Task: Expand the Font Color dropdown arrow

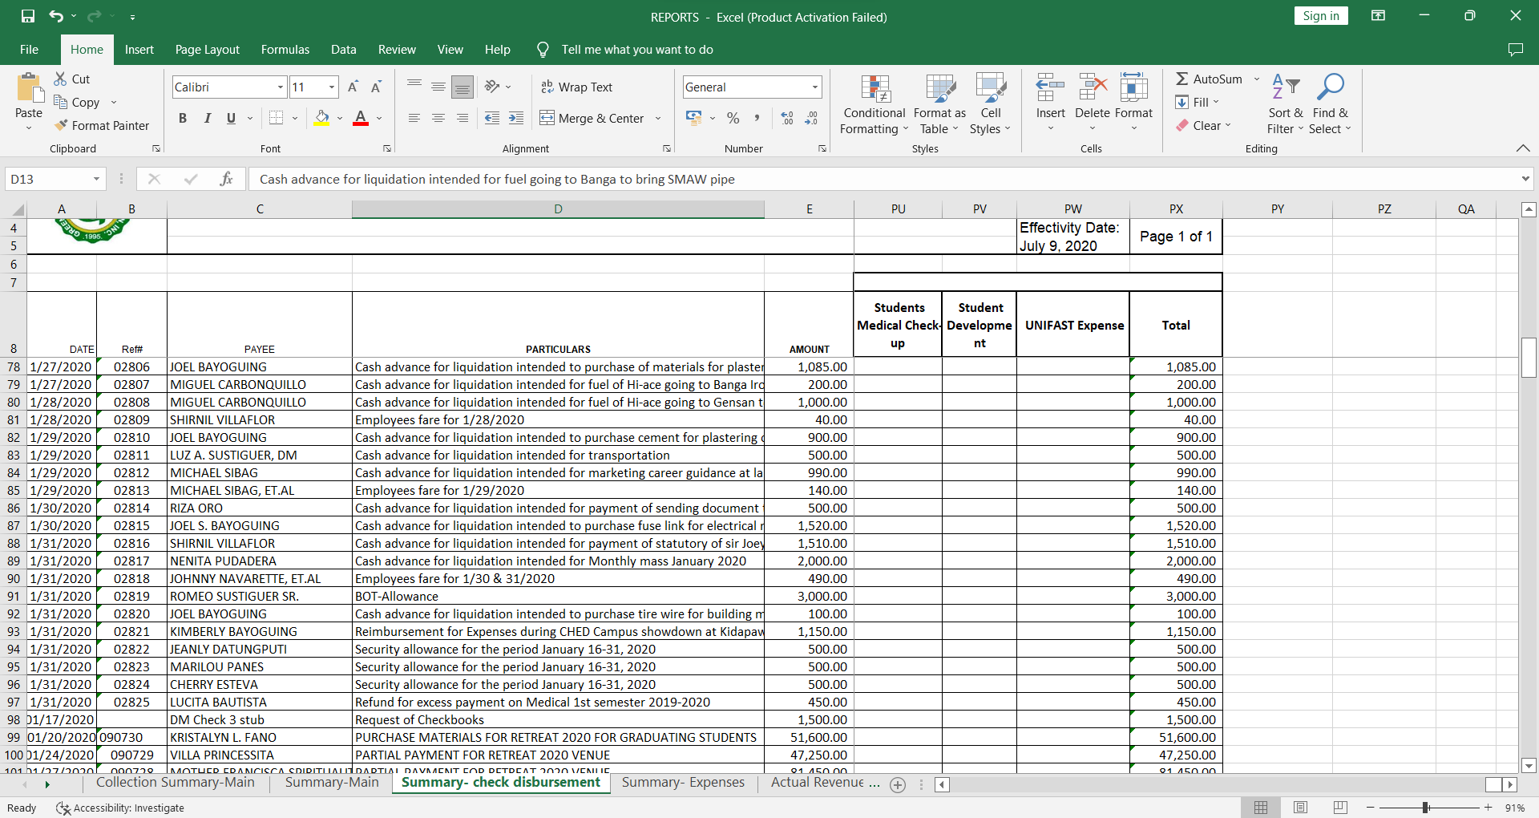Action: 379,118
